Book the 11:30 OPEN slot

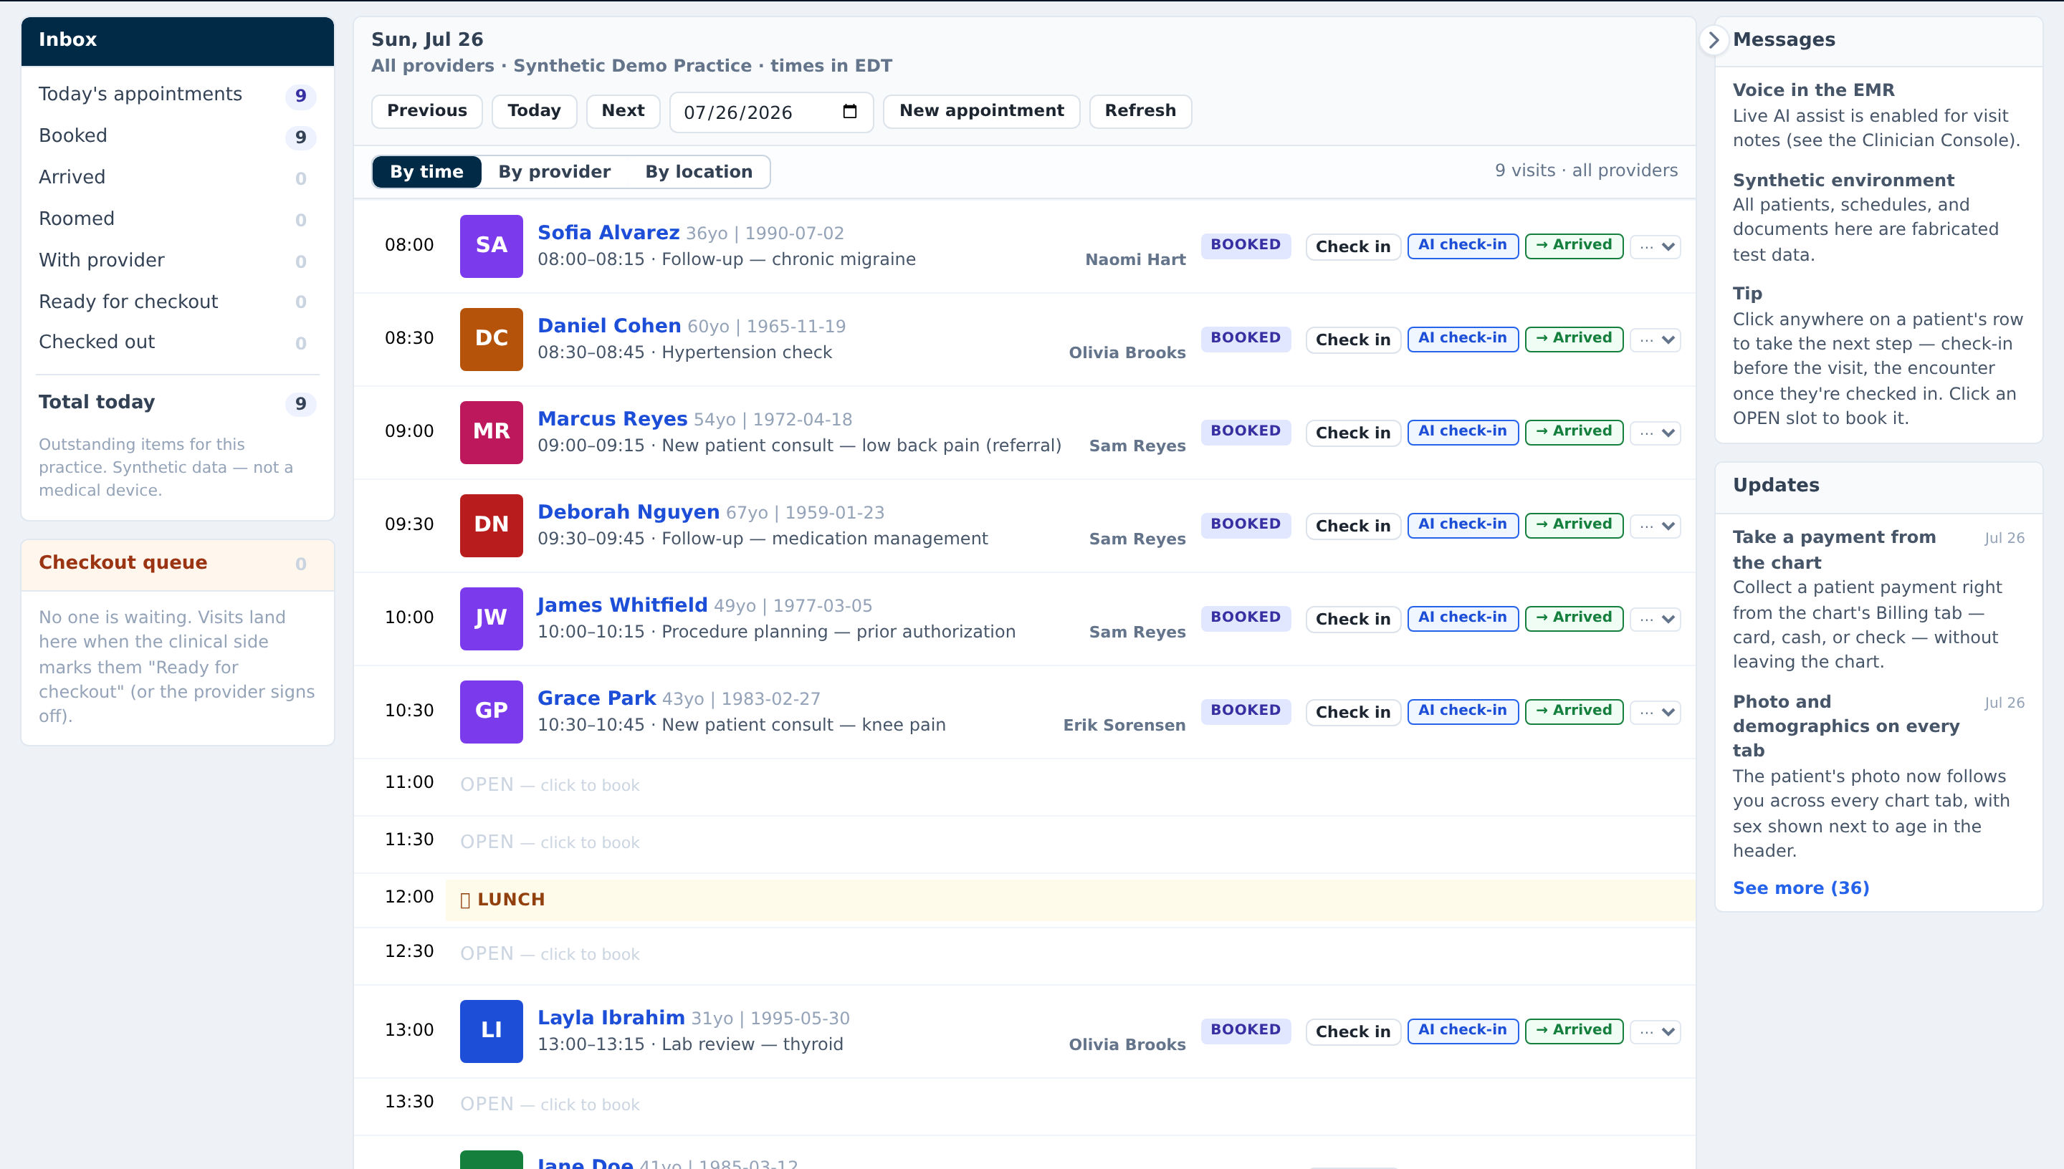point(1025,843)
